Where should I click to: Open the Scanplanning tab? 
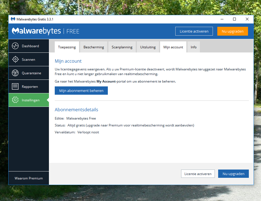(x=122, y=47)
